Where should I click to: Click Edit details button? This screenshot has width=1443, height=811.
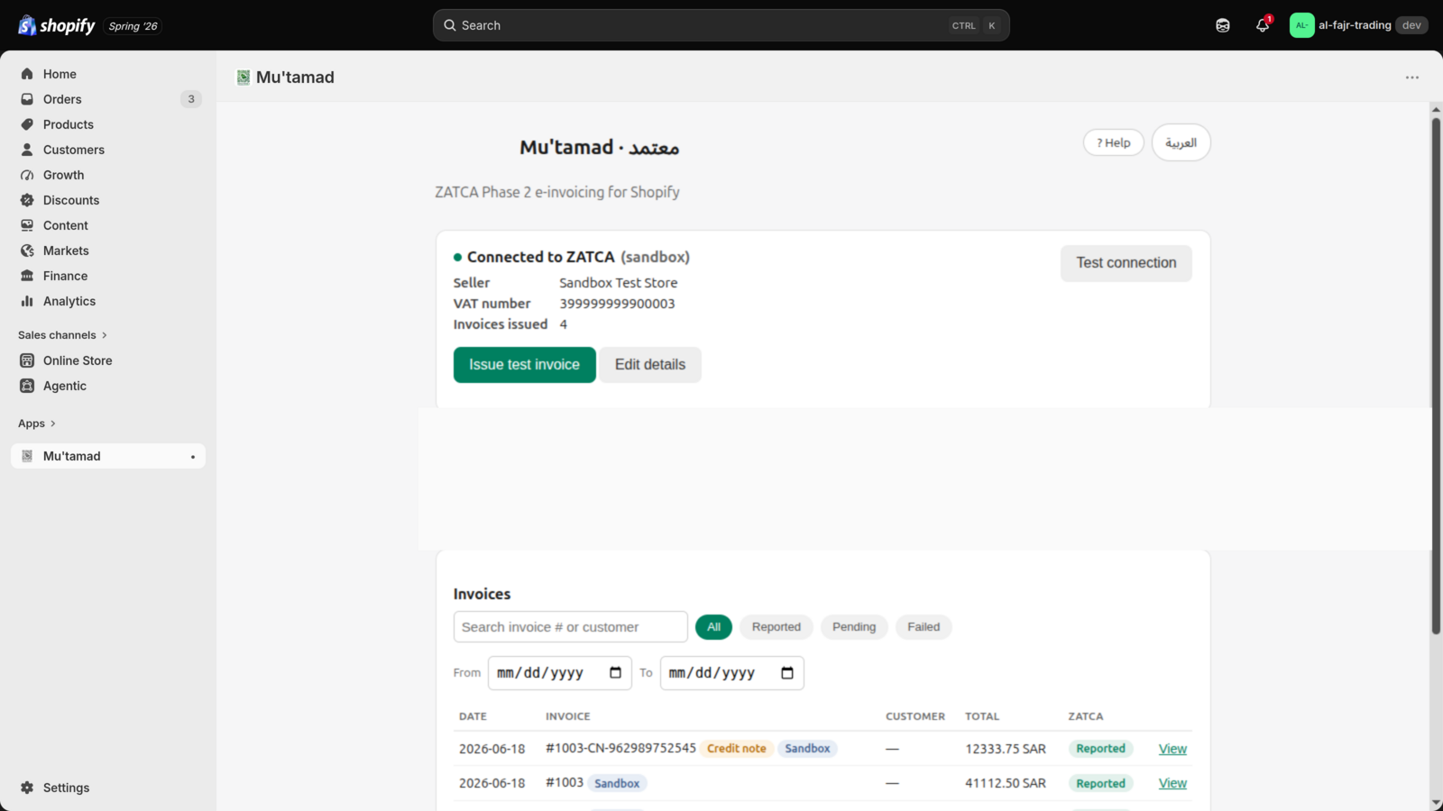(x=650, y=365)
